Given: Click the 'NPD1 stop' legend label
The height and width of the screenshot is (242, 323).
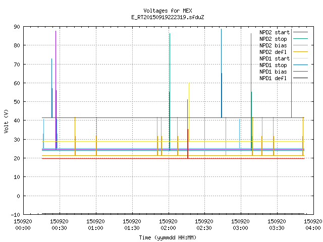Looking at the screenshot, I should 273,65.
